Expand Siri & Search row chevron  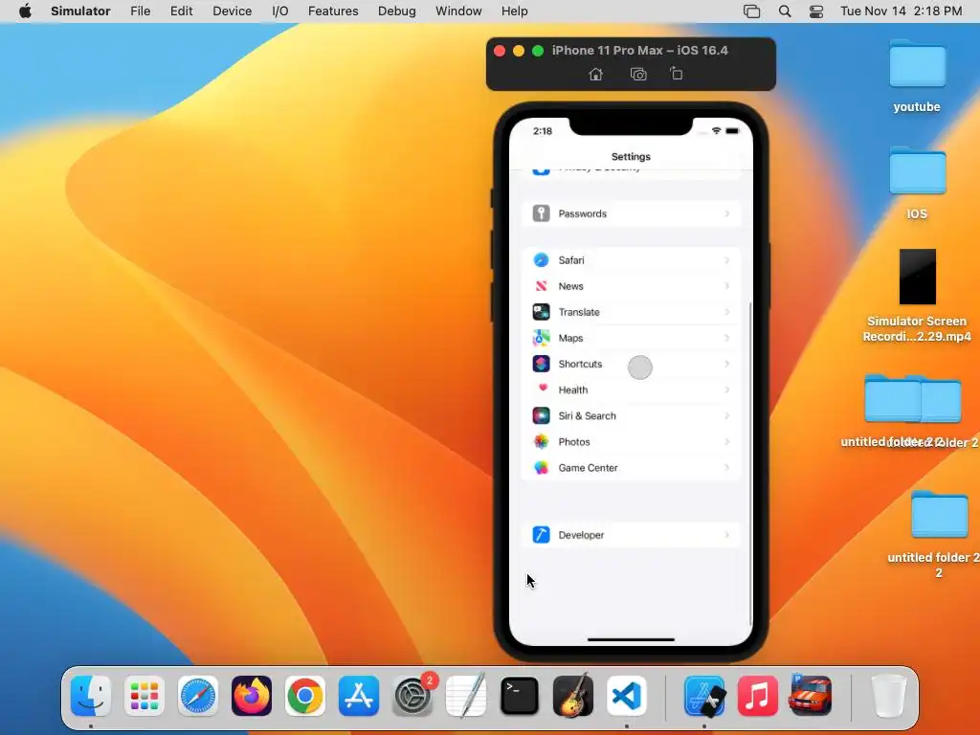pos(727,415)
